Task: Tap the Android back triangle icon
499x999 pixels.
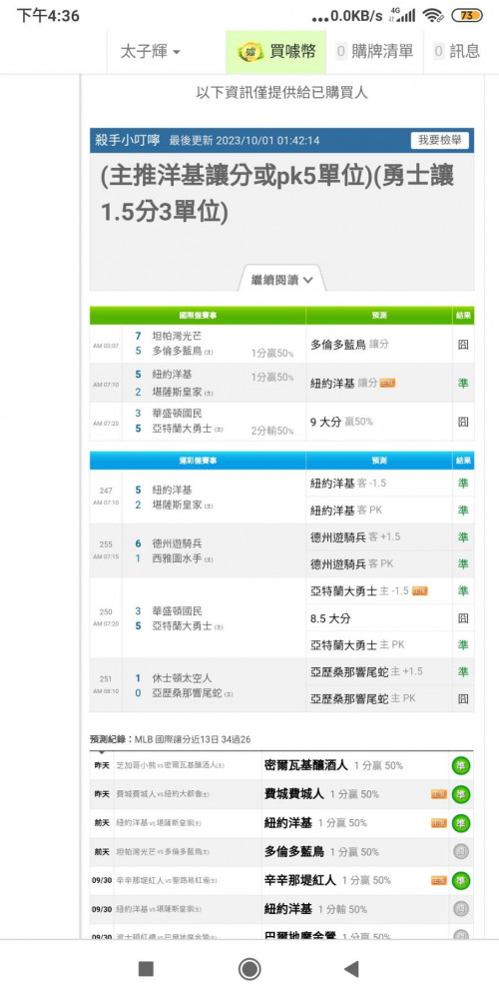Action: (x=351, y=969)
